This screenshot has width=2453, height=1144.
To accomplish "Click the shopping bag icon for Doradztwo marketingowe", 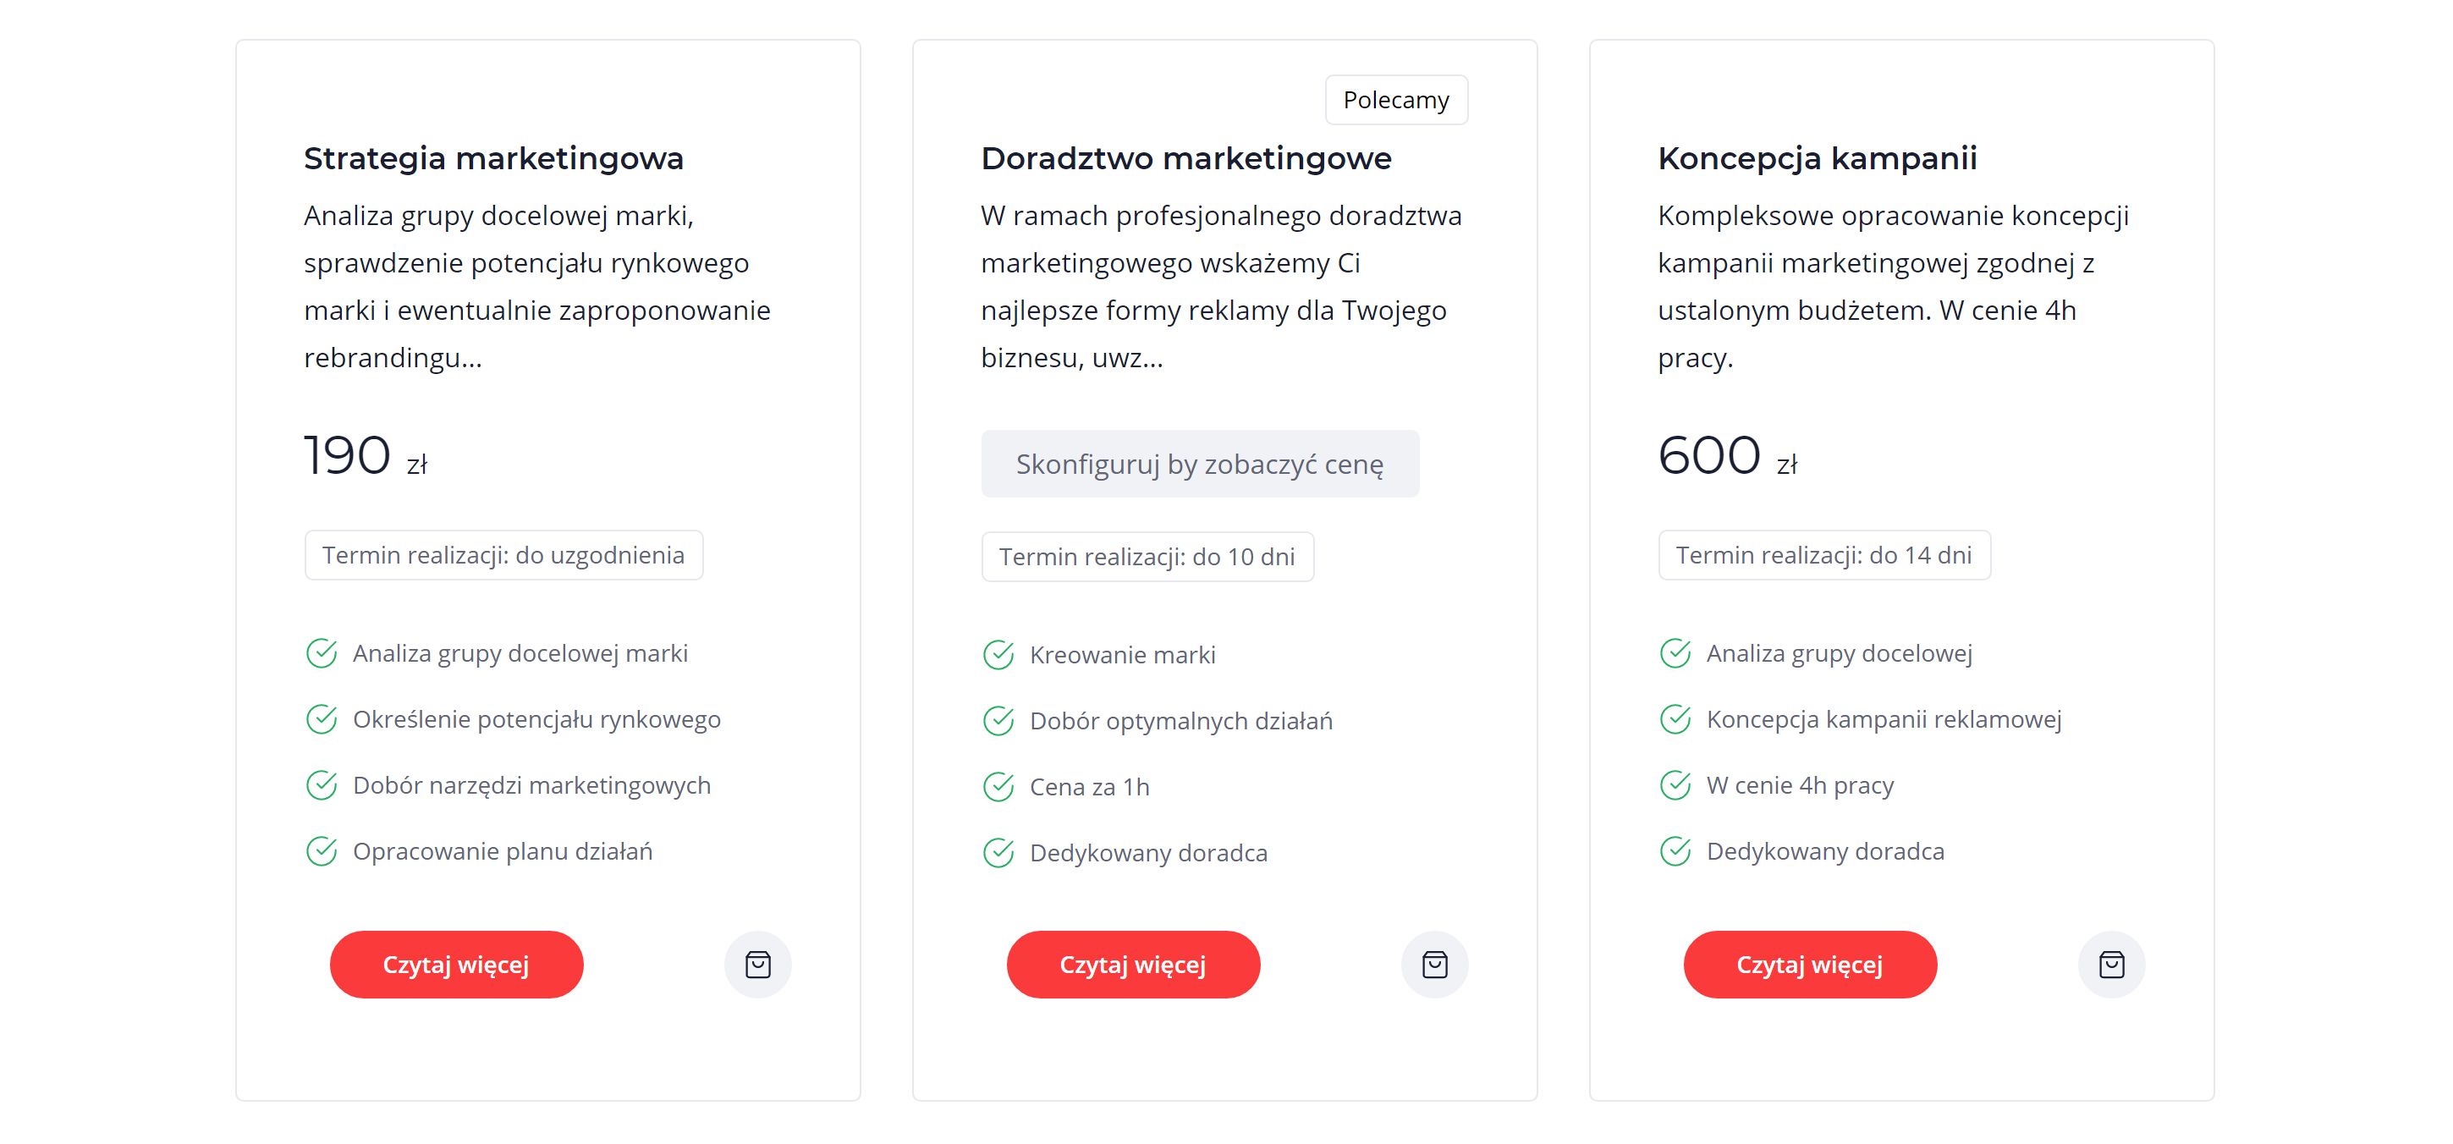I will point(1435,964).
